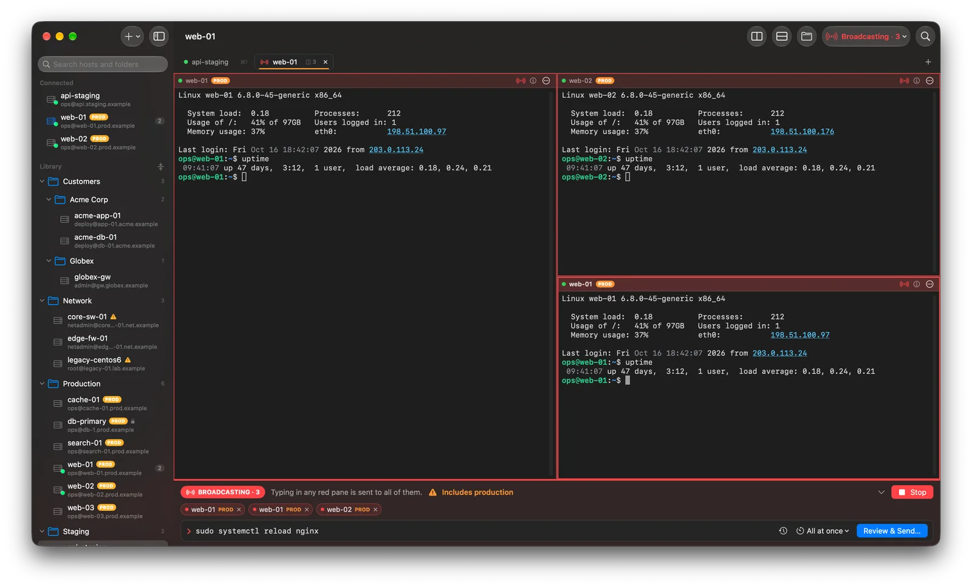Close the web-01 tab
The width and height of the screenshot is (972, 588).
(326, 62)
